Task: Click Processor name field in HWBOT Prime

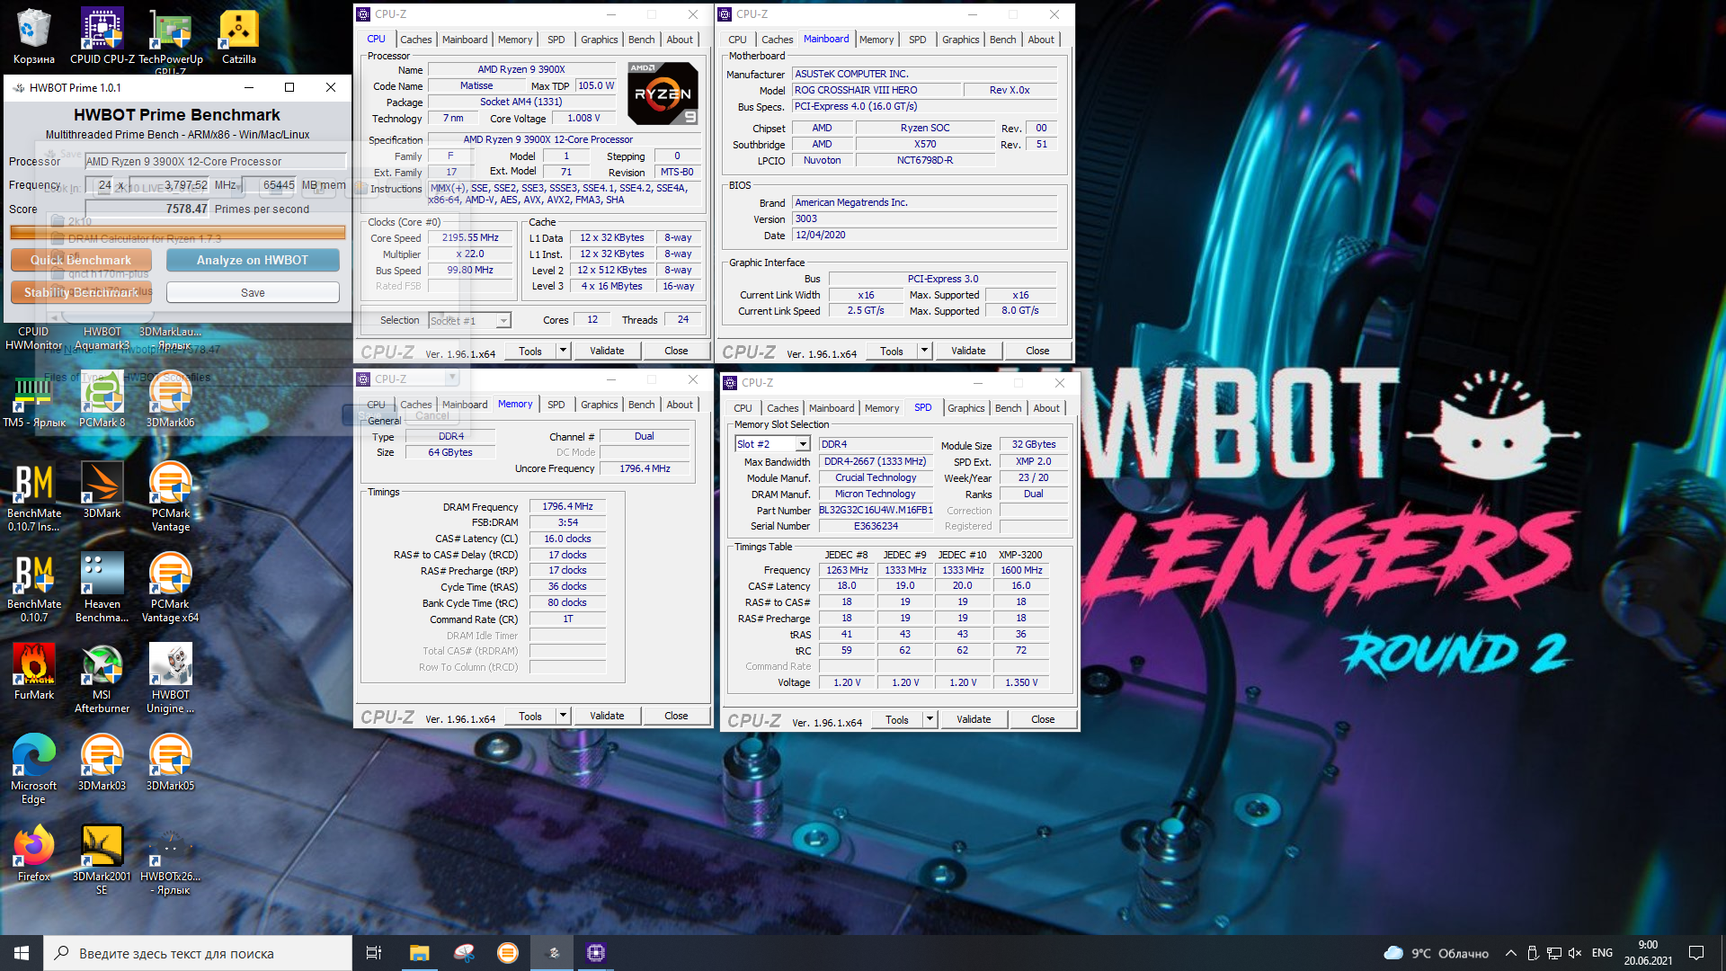Action: [215, 162]
